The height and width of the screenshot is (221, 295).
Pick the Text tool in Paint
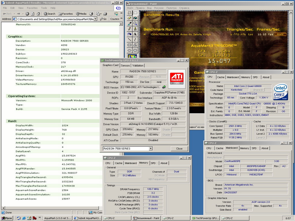[x=135, y=34]
